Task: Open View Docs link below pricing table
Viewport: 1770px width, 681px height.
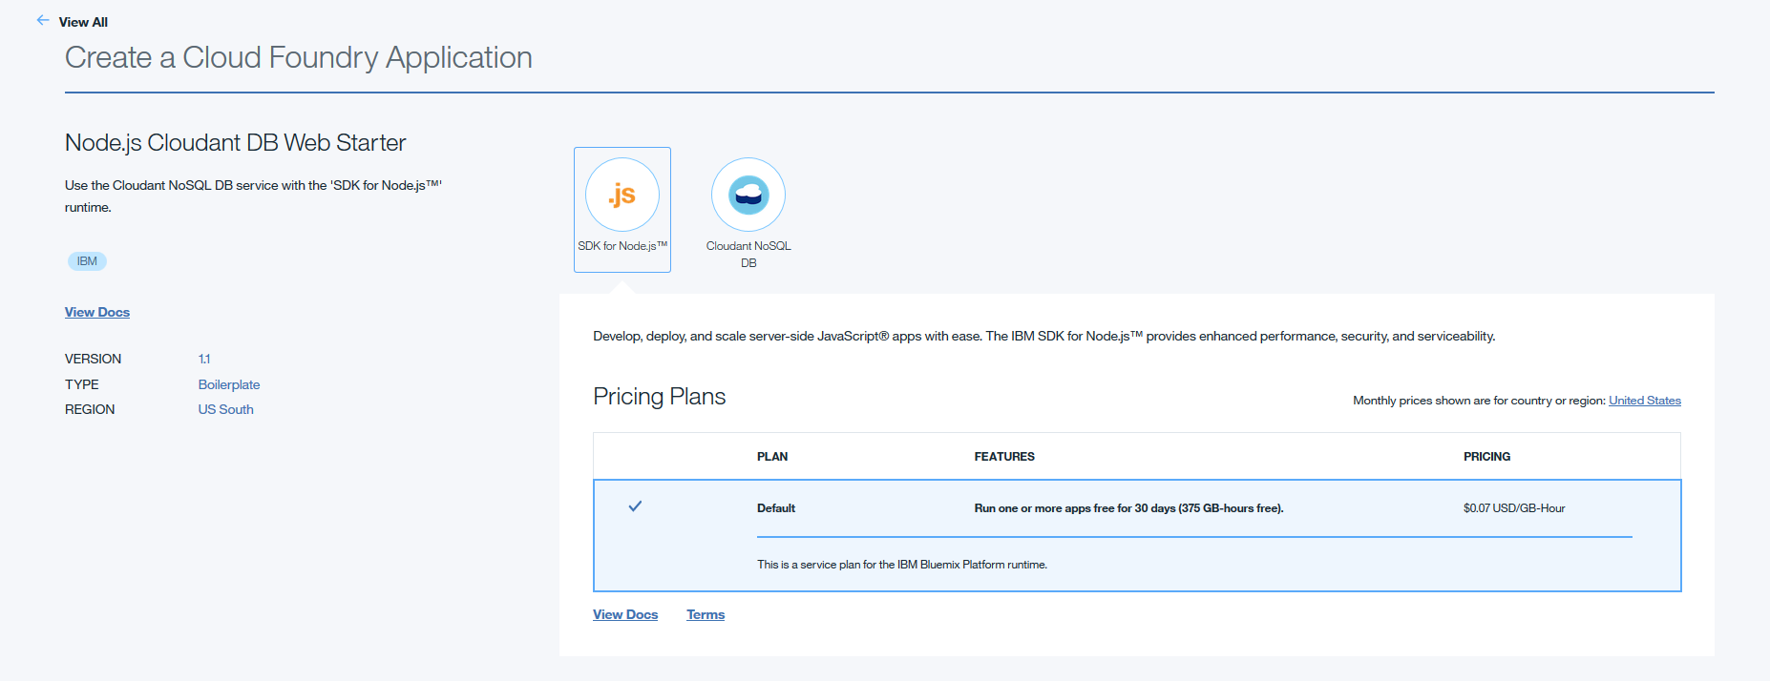Action: tap(625, 614)
